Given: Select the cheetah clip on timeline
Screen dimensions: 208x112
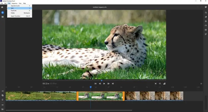Looking at the screenshot, I should [101, 96].
